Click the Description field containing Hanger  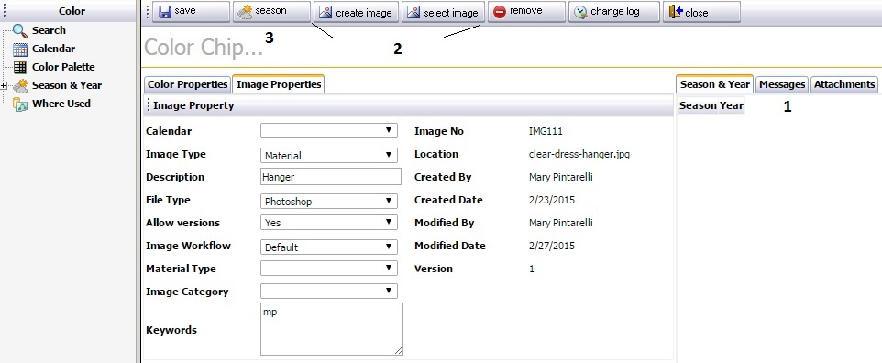331,177
